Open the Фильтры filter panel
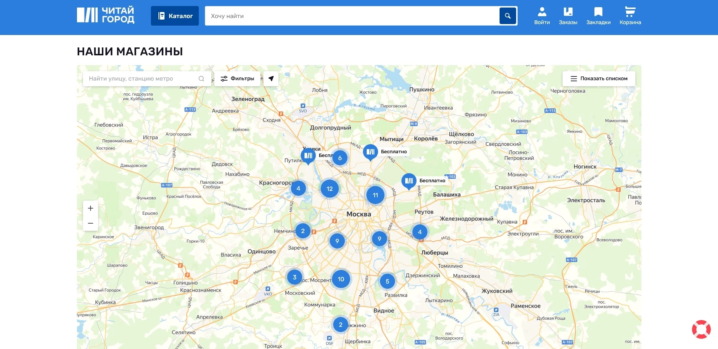The image size is (718, 349). click(x=237, y=79)
